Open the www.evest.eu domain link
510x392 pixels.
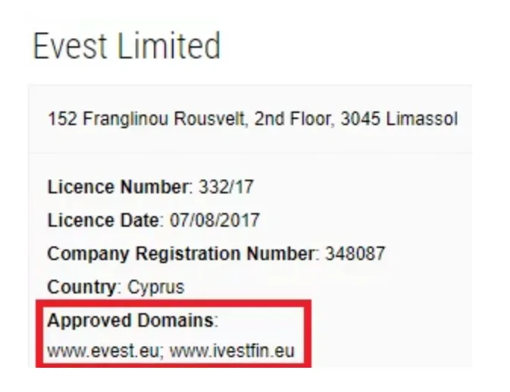(x=105, y=351)
